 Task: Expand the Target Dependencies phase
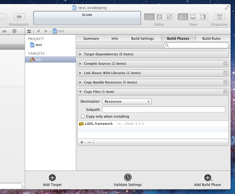click(x=81, y=54)
